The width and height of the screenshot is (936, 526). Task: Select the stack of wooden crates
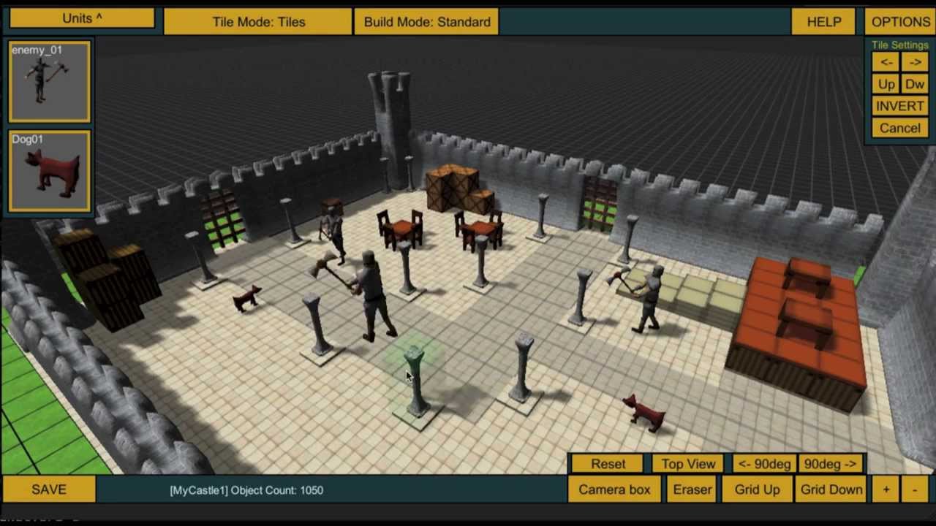458,188
